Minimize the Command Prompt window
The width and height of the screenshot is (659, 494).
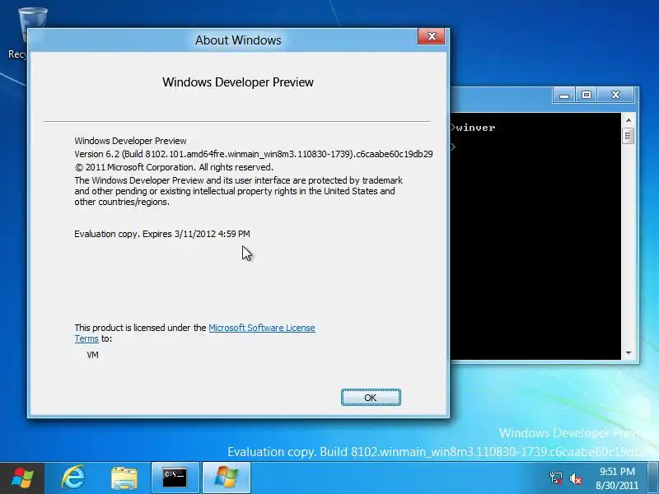tap(564, 96)
